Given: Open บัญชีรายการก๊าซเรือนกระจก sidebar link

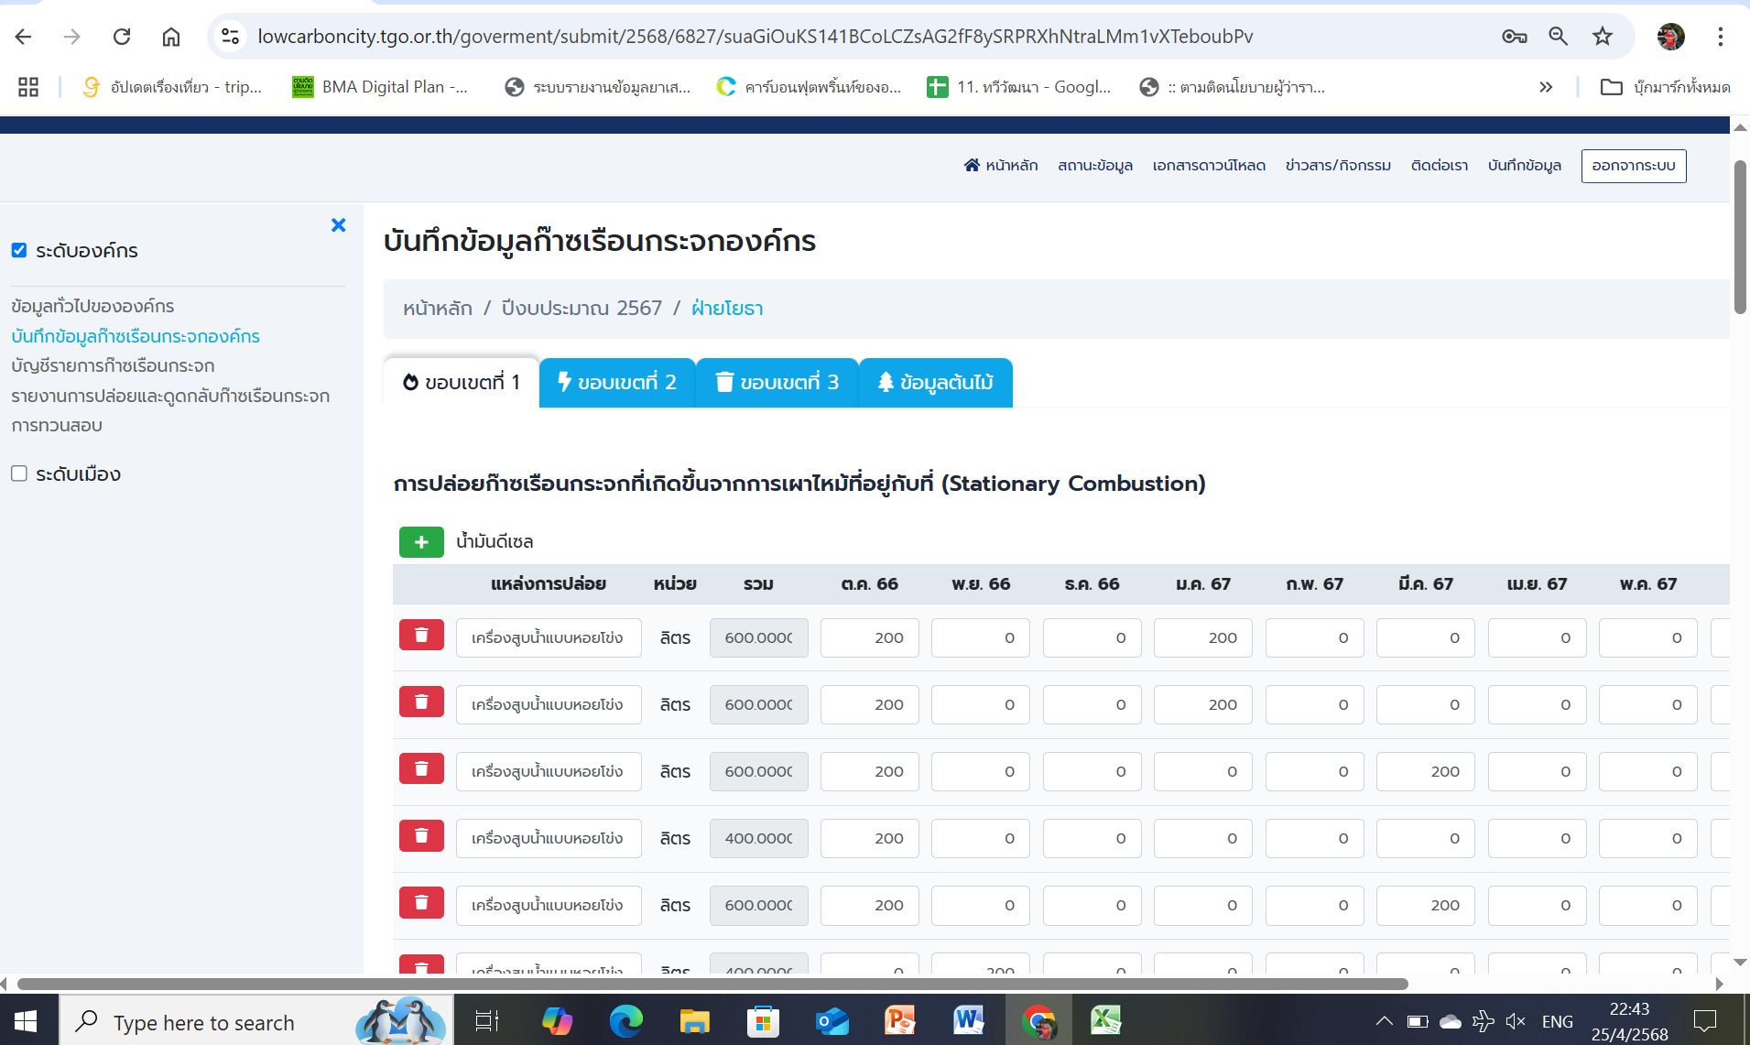Looking at the screenshot, I should pyautogui.click(x=113, y=365).
